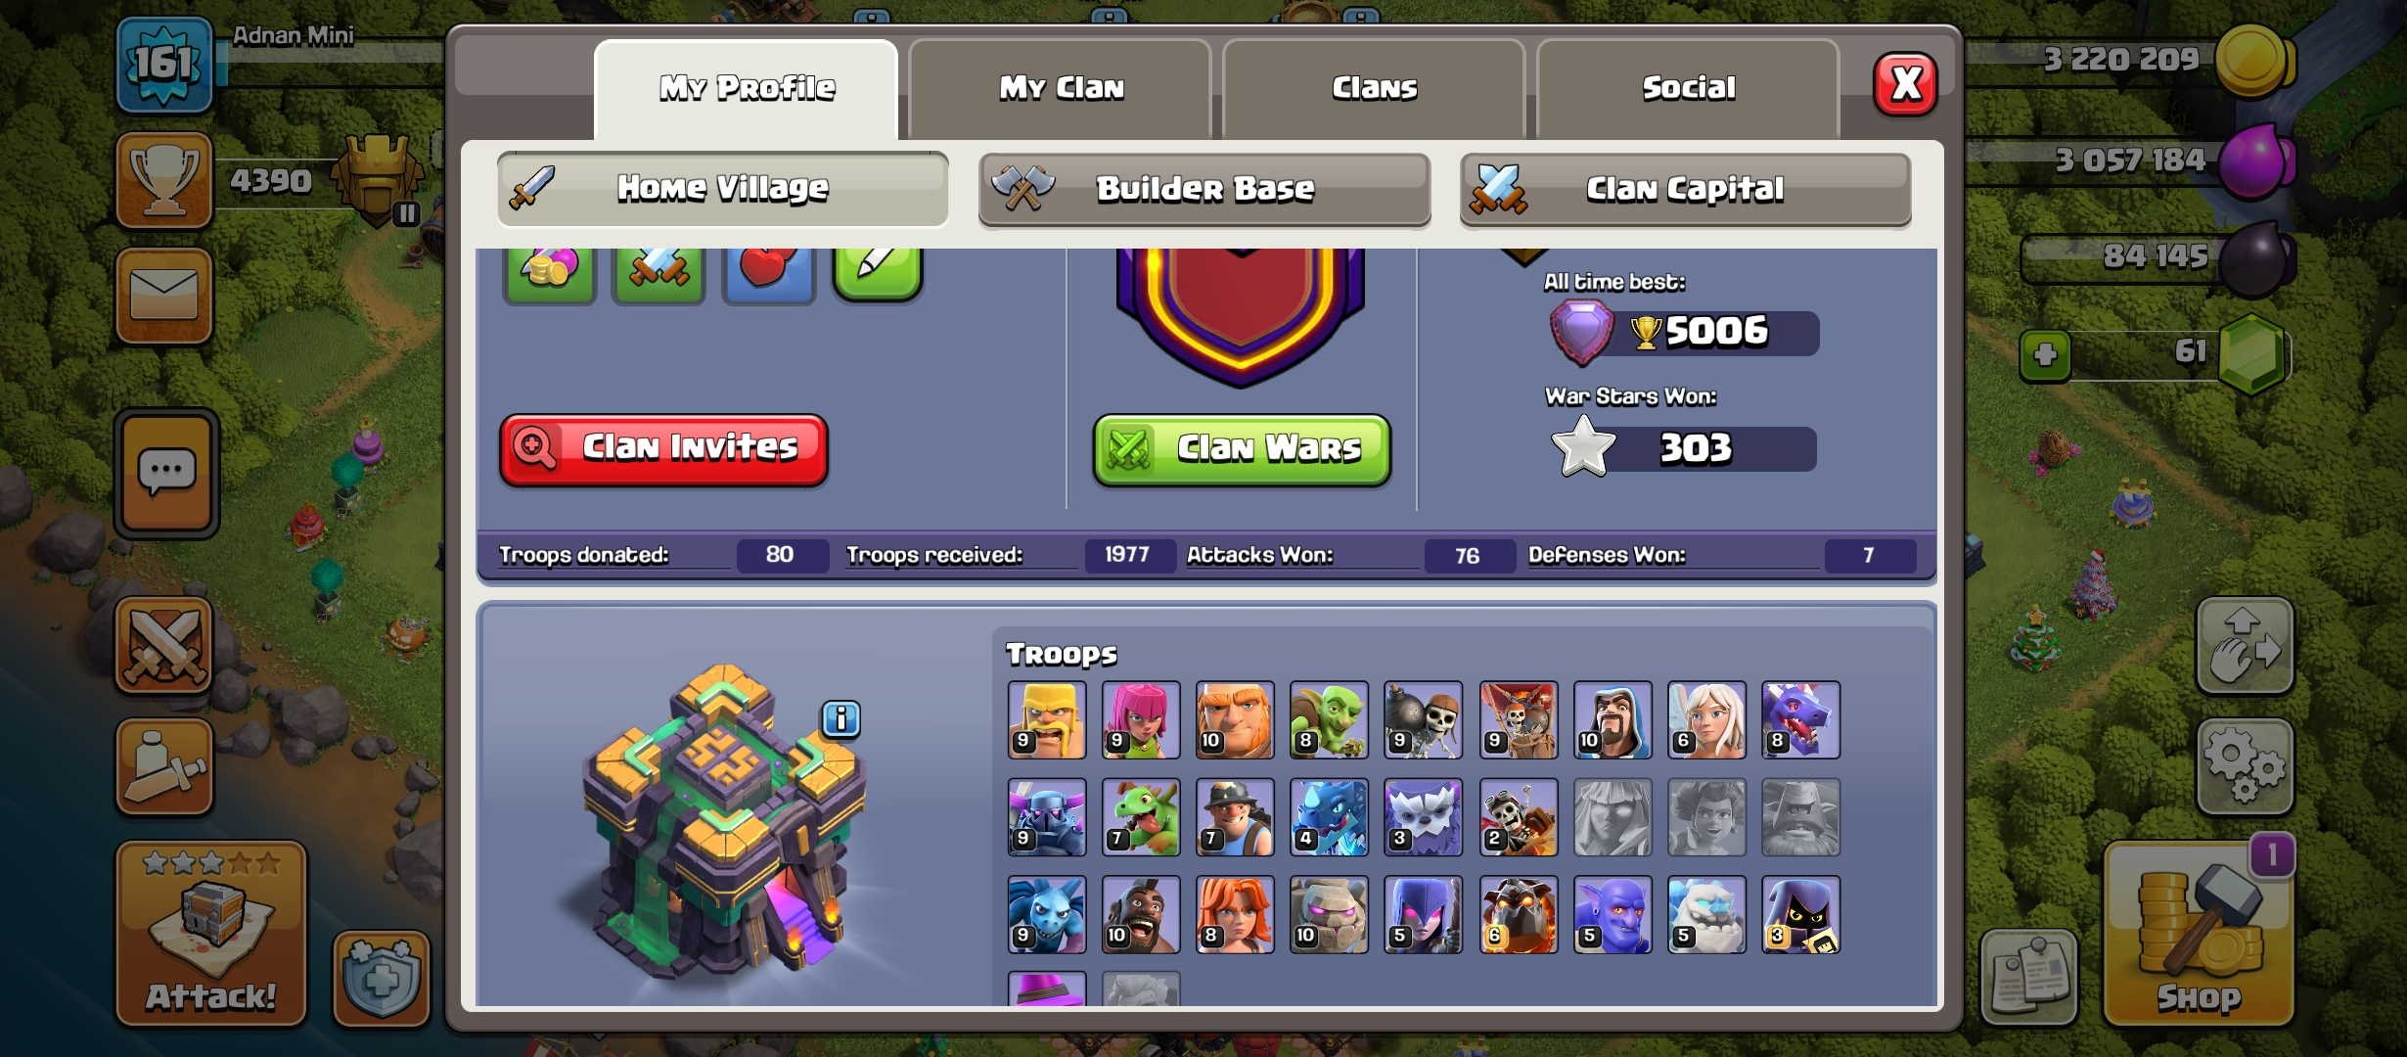Switch to the My Clan tab

[x=1061, y=88]
